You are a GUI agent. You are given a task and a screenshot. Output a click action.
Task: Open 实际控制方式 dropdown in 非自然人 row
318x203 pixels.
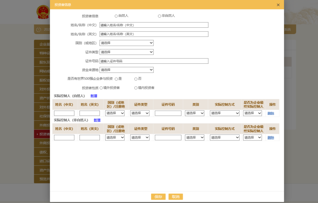[x=224, y=137]
